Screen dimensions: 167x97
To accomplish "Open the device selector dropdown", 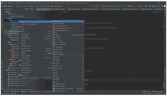I will [x=111, y=6].
